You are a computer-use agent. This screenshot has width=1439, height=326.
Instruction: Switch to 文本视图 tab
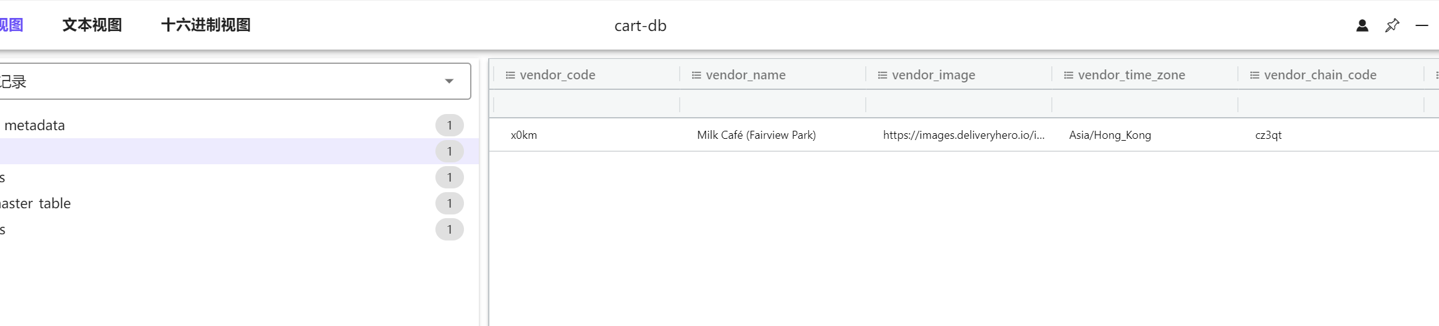[92, 25]
